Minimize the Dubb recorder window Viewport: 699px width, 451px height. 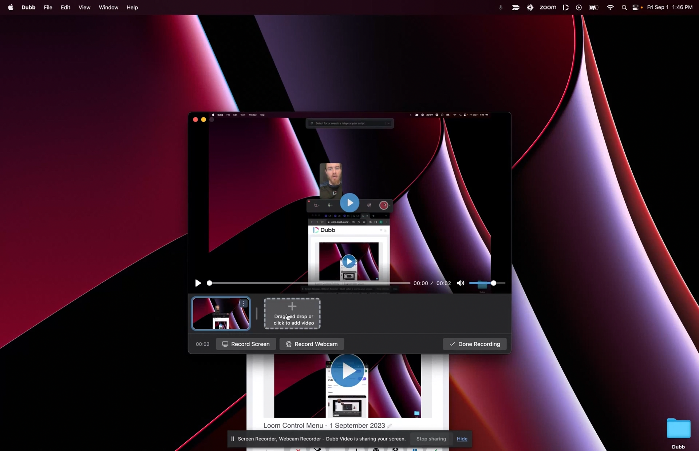point(204,120)
